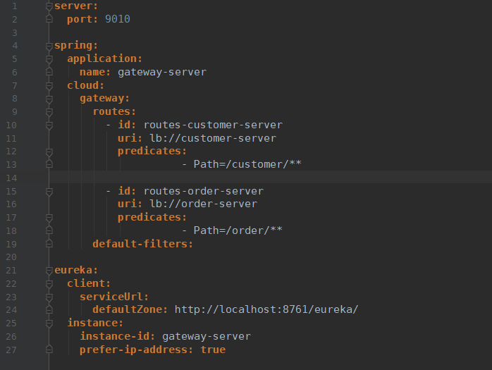Click the 'server:' key
The width and height of the screenshot is (492, 370).
(76, 6)
